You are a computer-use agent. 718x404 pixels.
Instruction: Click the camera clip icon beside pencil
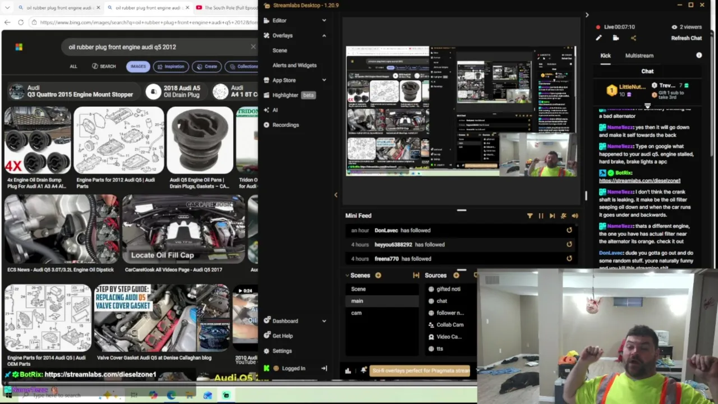[x=616, y=38]
